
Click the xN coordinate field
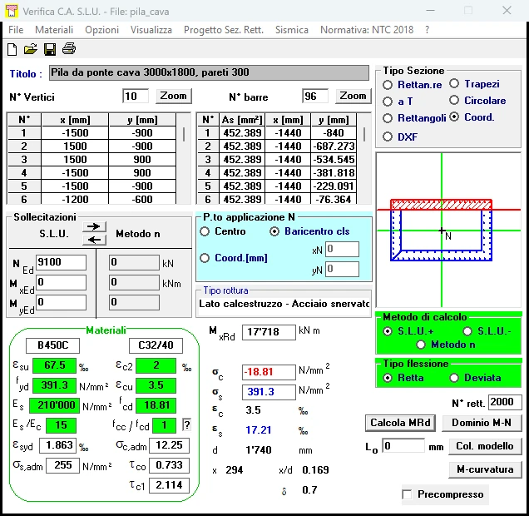tap(342, 250)
